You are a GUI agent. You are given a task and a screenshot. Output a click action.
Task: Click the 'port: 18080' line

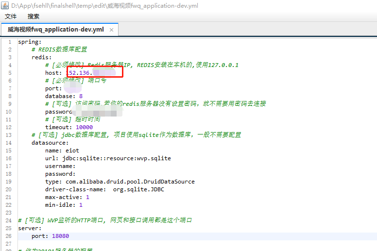click(50, 236)
